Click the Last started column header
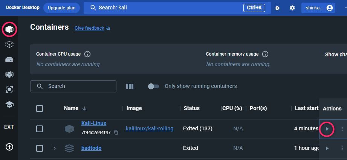This screenshot has height=160, width=347. (307, 109)
